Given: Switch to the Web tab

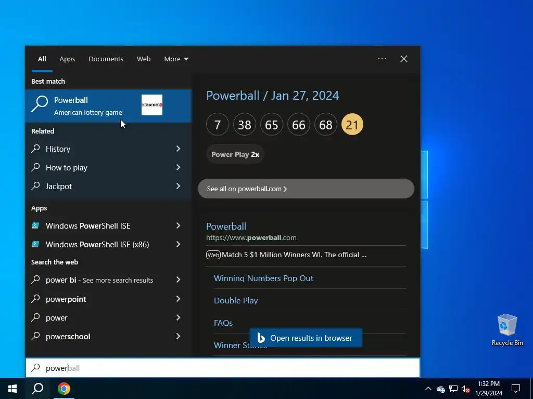Looking at the screenshot, I should pyautogui.click(x=144, y=59).
